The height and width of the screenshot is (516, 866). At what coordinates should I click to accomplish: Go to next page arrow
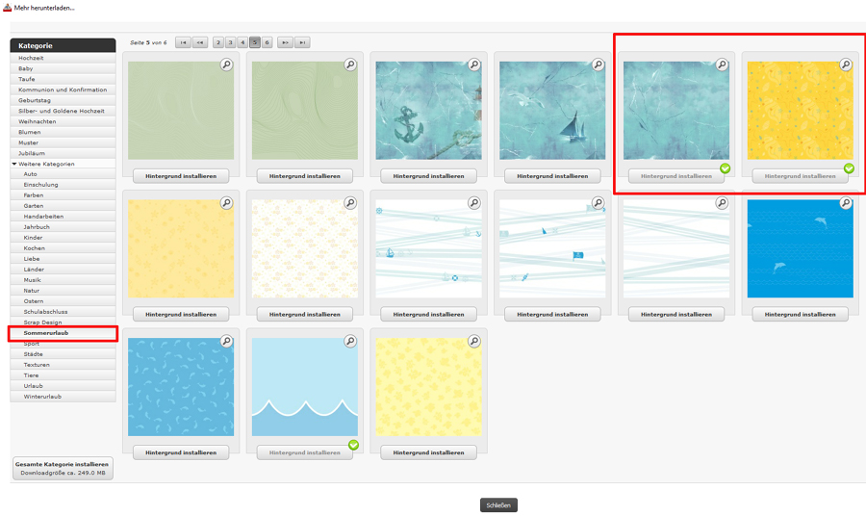coord(285,42)
